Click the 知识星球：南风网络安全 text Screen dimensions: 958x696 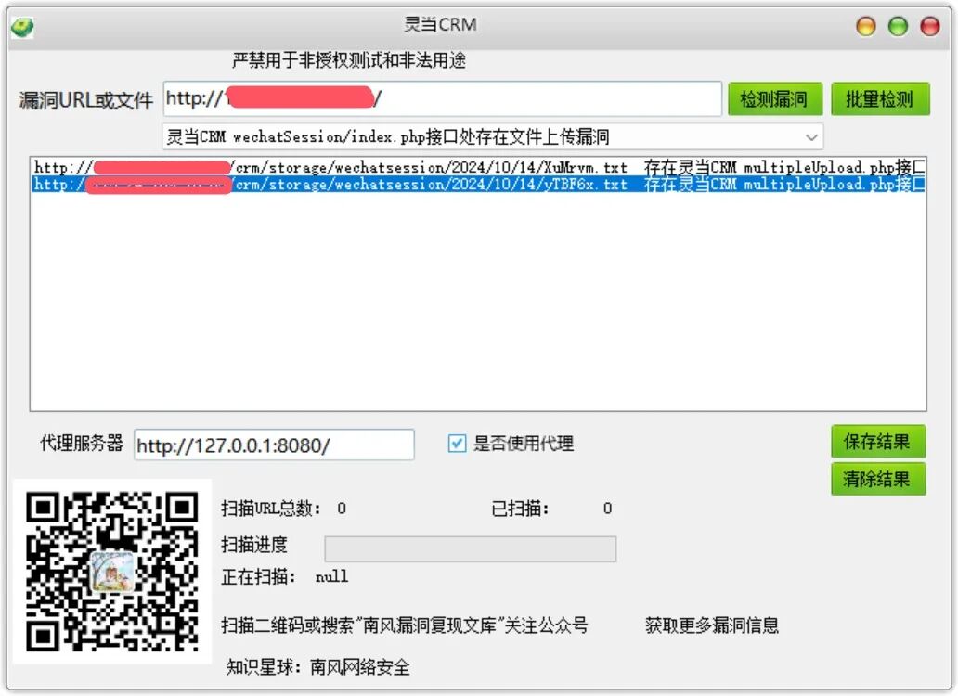tap(317, 667)
